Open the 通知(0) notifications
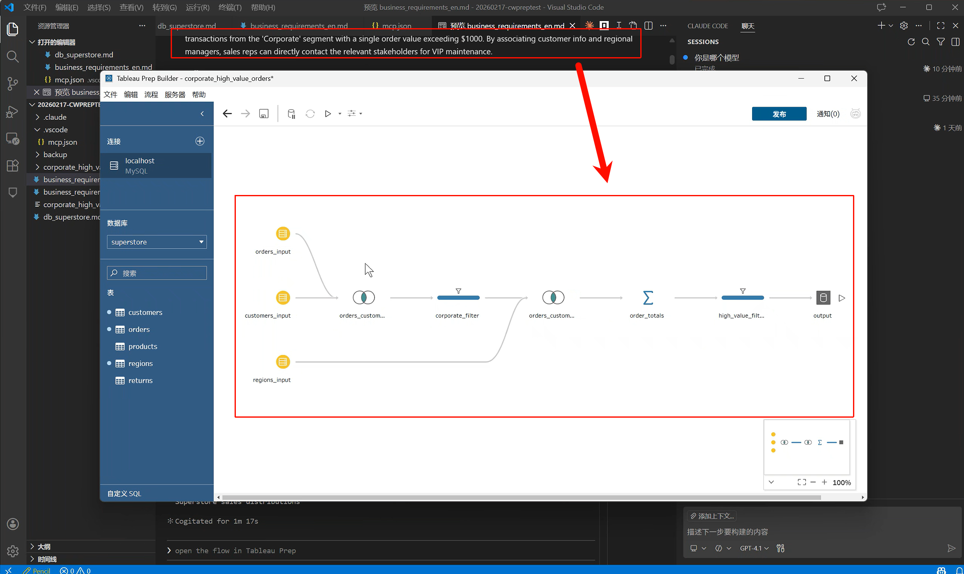Screen dimensions: 964x574 tap(828, 114)
